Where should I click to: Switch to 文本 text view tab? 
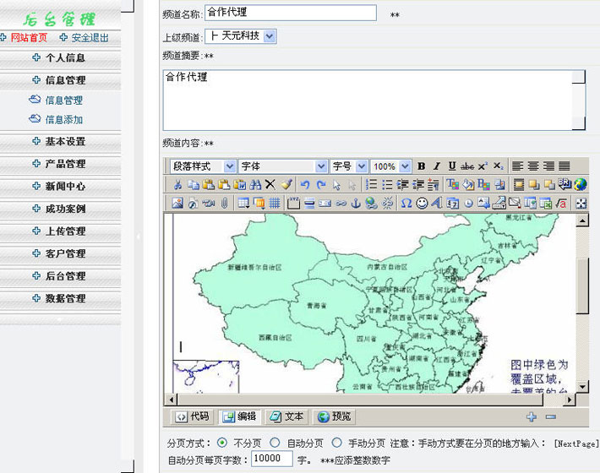pos(286,416)
